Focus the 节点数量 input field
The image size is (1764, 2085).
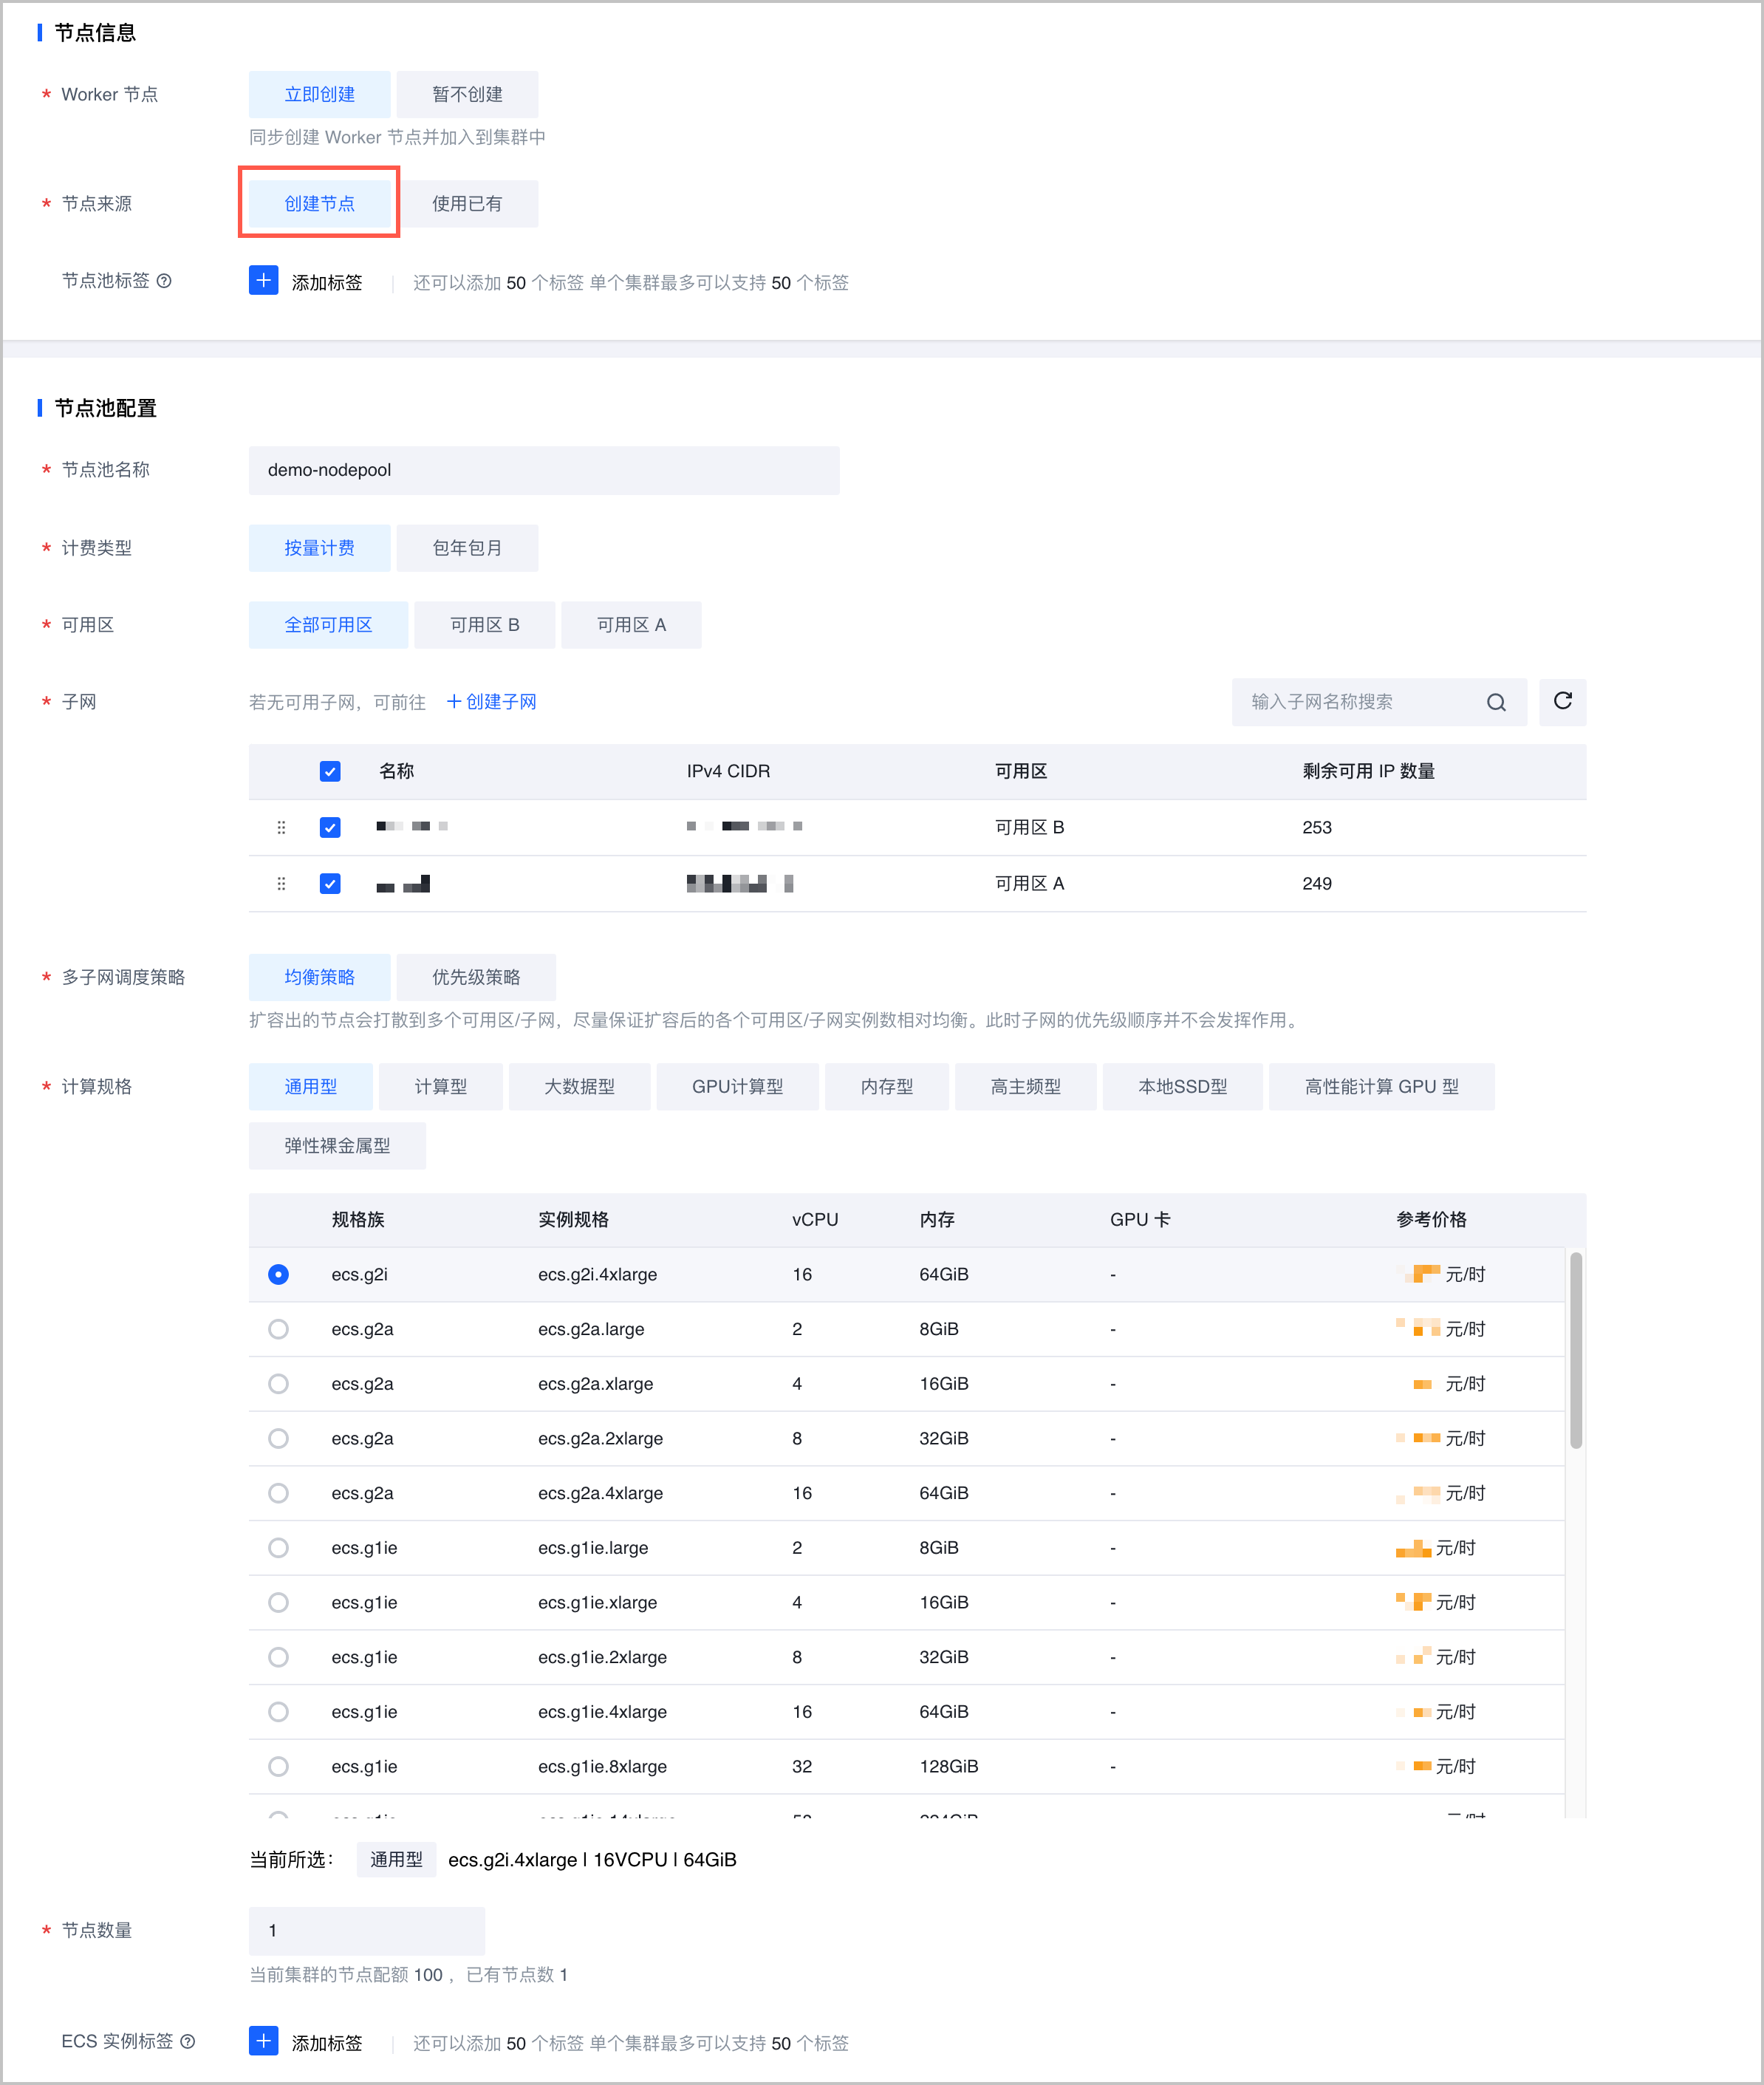(x=366, y=1931)
